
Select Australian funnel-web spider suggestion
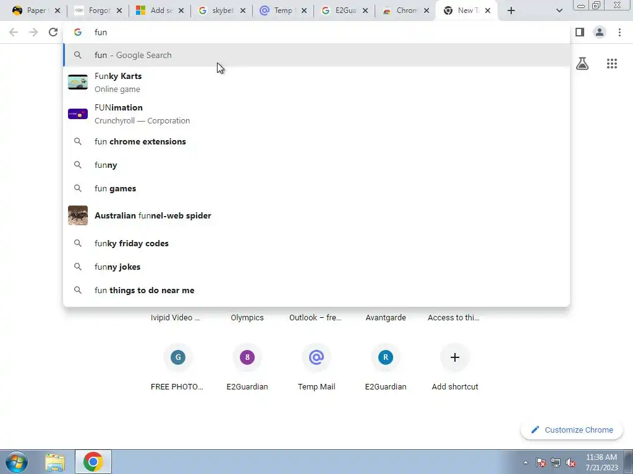pyautogui.click(x=316, y=215)
